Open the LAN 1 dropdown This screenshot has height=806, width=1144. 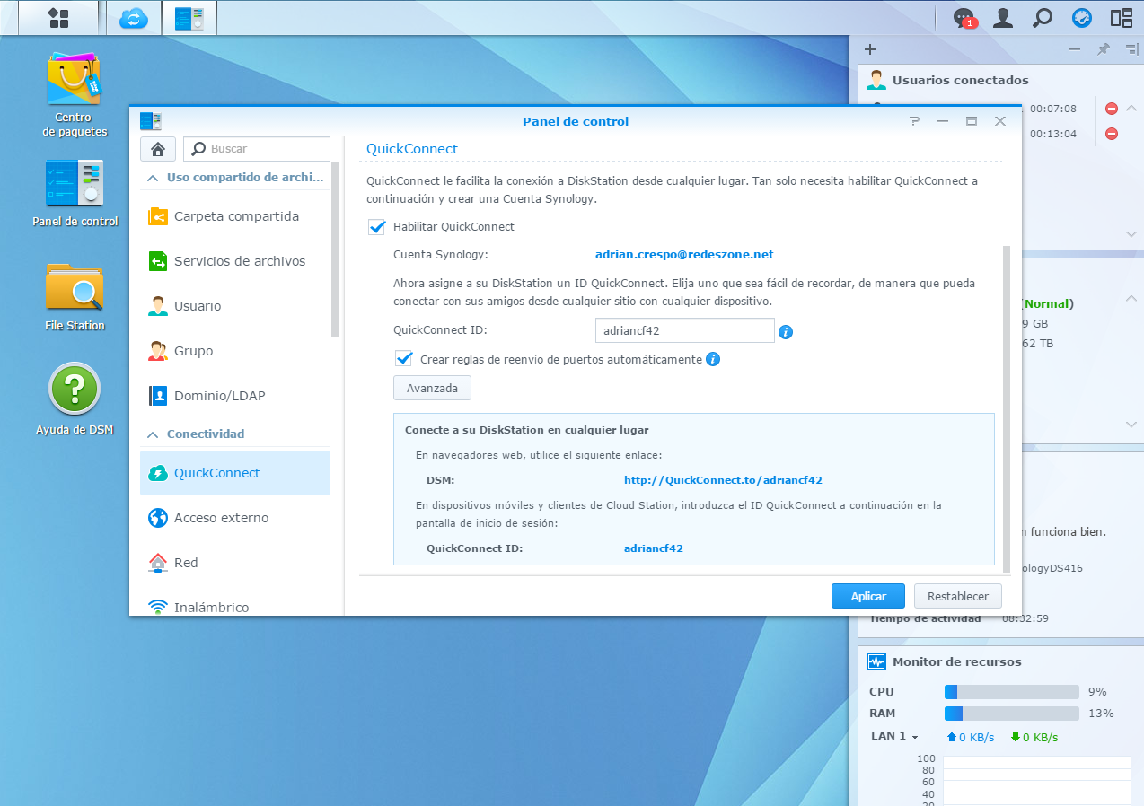pyautogui.click(x=894, y=736)
